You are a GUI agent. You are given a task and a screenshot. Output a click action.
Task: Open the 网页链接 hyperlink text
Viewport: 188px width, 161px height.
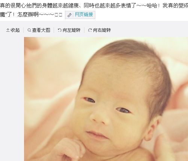84,15
